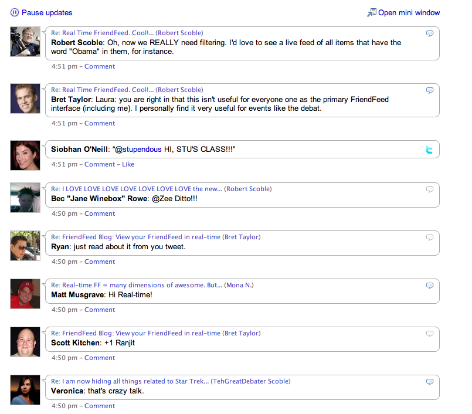The height and width of the screenshot is (414, 472).
Task: Click the Open mini window arrow icon
Action: coord(372,12)
